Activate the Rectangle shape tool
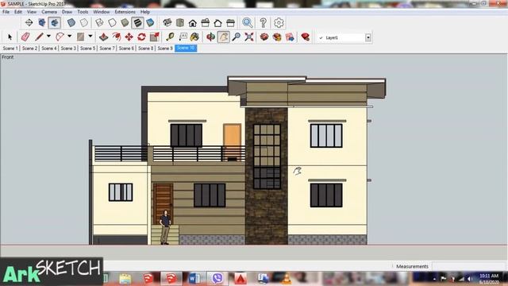This screenshot has width=508, height=286. tap(80, 37)
